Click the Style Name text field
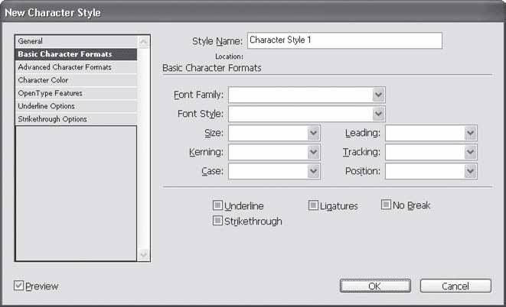Viewport: 506px width, 307px height. [344, 40]
